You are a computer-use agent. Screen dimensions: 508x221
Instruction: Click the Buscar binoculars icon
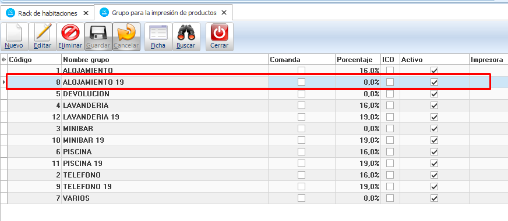click(x=186, y=32)
